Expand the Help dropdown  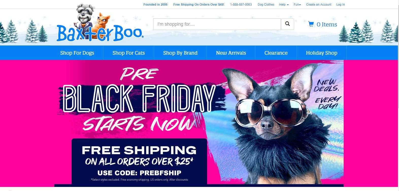[284, 5]
